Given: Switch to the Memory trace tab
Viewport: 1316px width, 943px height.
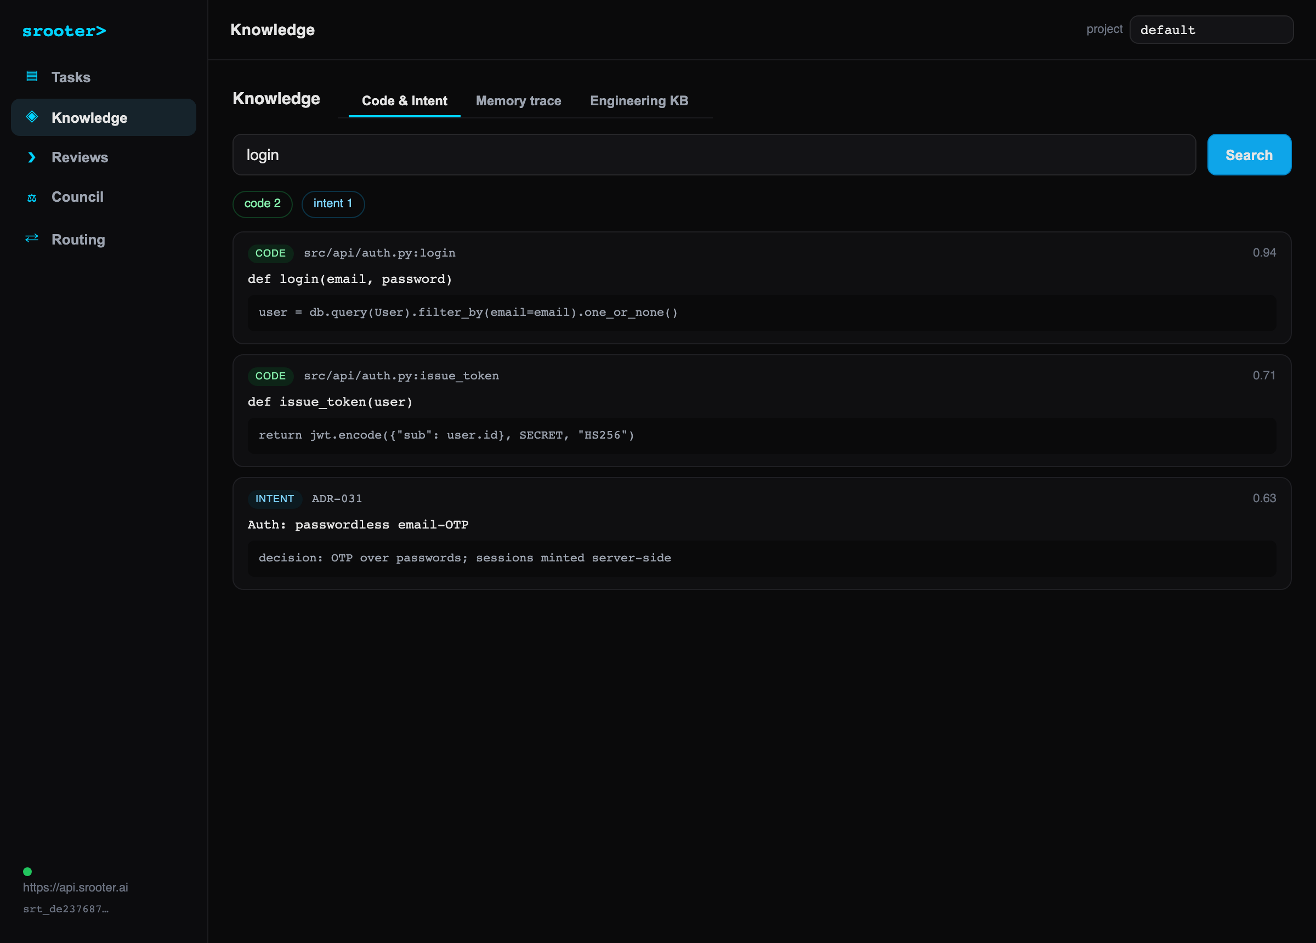Looking at the screenshot, I should pyautogui.click(x=518, y=100).
